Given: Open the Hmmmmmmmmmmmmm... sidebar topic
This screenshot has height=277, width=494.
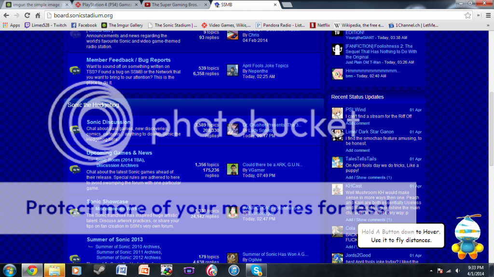Looking at the screenshot, I should tap(372, 70).
